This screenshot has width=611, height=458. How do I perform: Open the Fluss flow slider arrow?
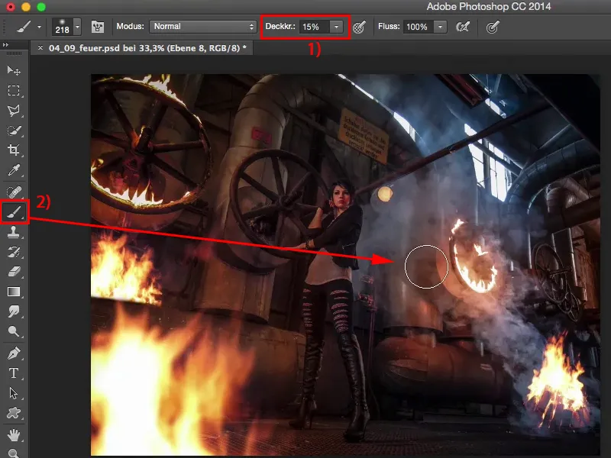(x=440, y=27)
